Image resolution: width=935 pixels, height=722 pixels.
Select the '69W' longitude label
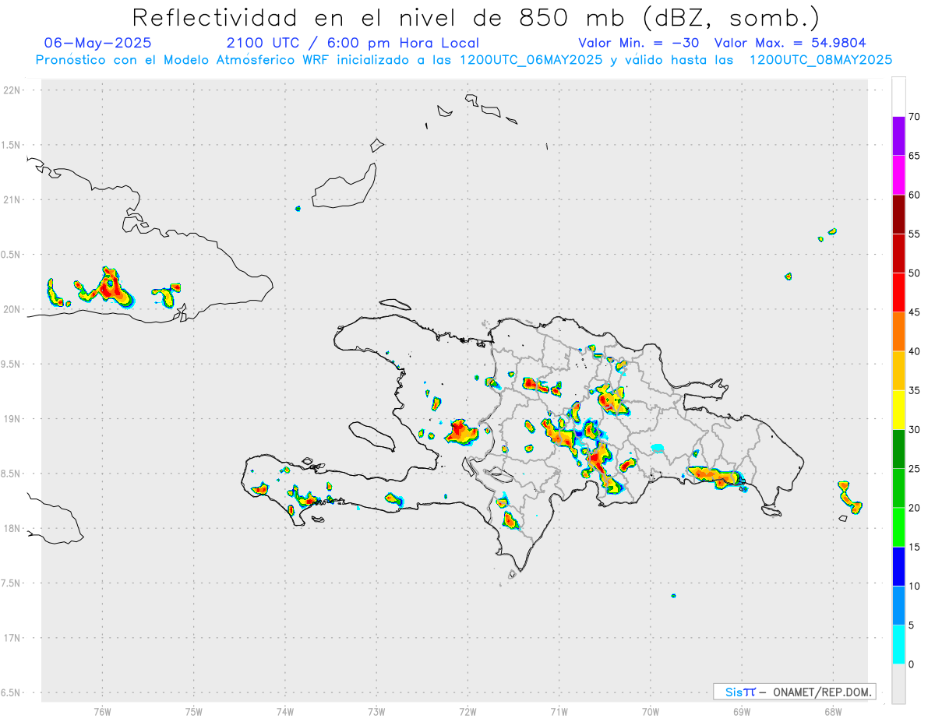(x=742, y=712)
